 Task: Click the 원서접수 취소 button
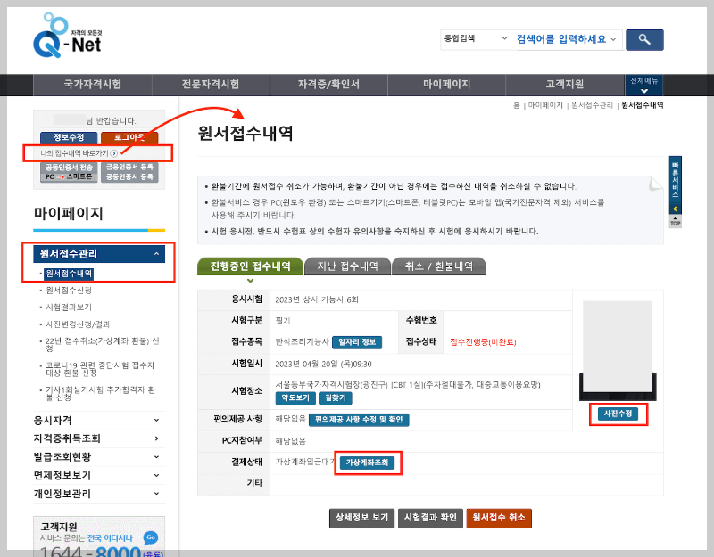tap(498, 517)
